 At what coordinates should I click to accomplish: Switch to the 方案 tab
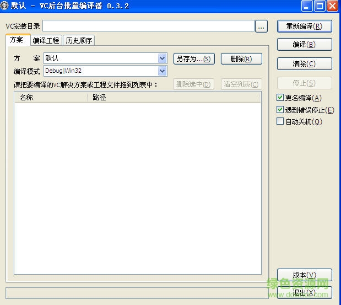point(18,40)
